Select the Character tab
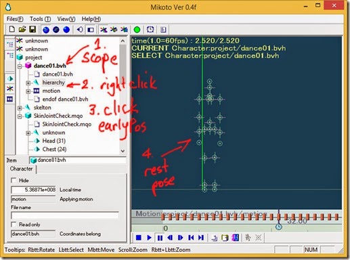This screenshot has height=260, width=350. (22, 169)
